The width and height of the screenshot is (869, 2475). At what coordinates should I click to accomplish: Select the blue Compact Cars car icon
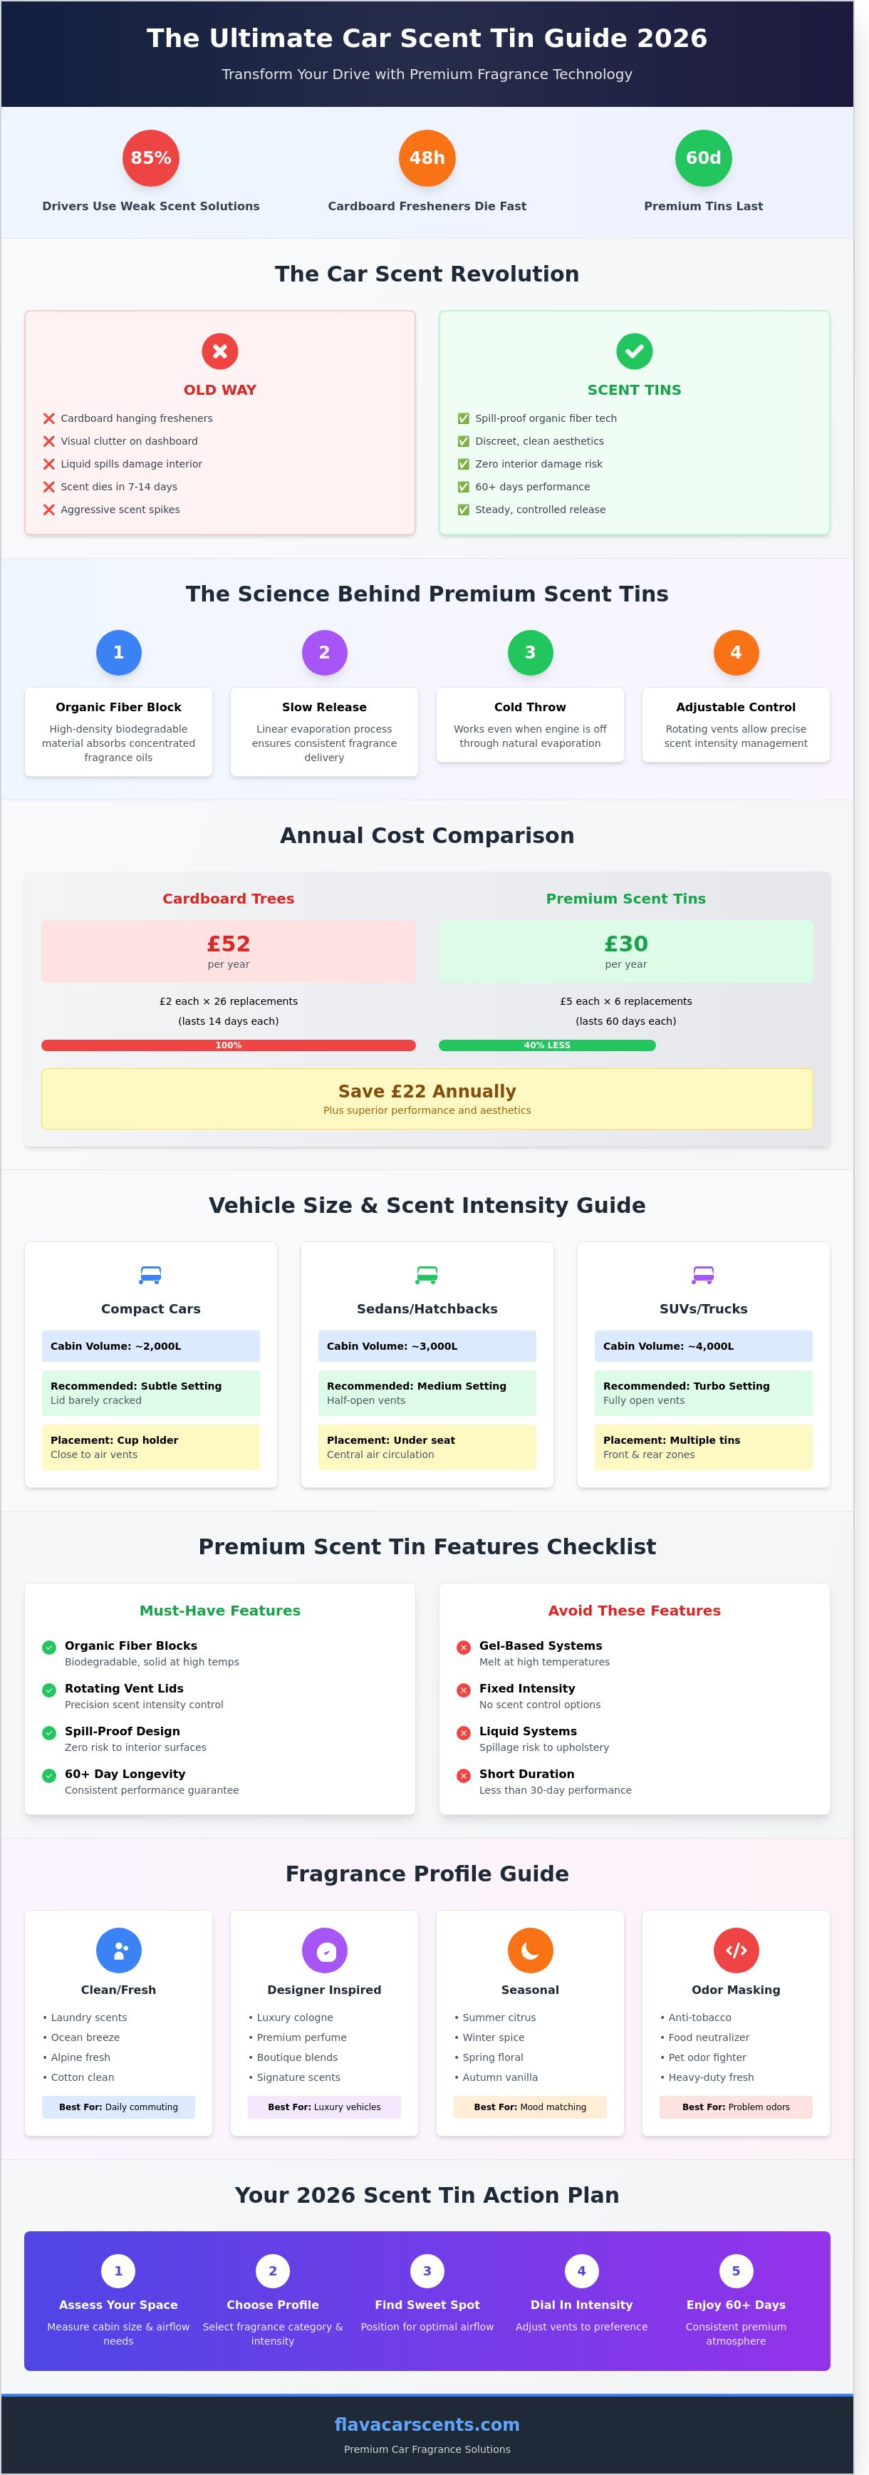pyautogui.click(x=151, y=1275)
